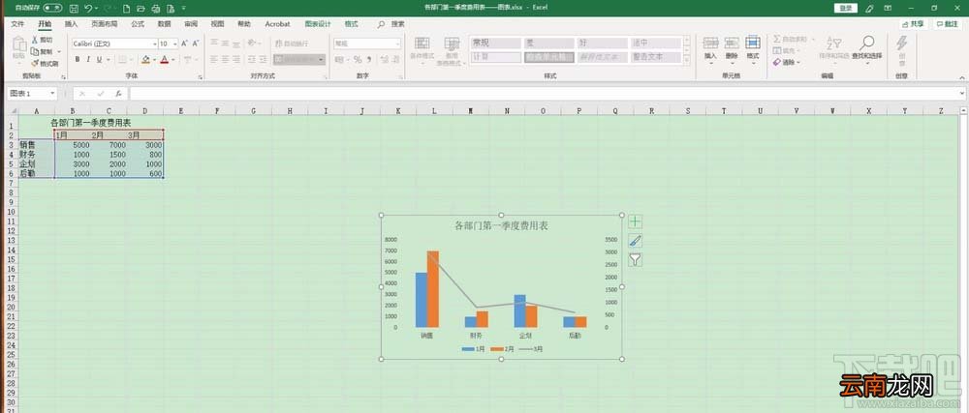This screenshot has height=413, width=969.
Task: Open the font color dropdown arrow
Action: pos(173,60)
